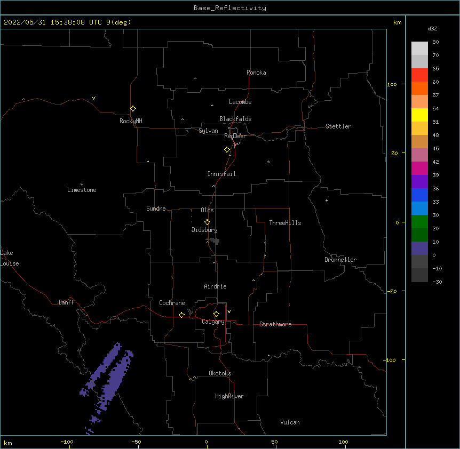
Task: Click the gray echo patch below Didsbury
Action: (213, 241)
